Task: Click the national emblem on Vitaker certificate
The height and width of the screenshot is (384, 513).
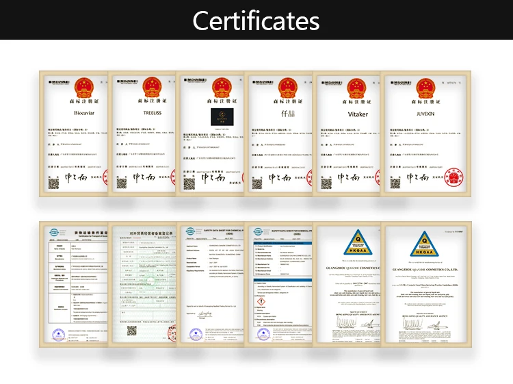Action: pos(356,88)
